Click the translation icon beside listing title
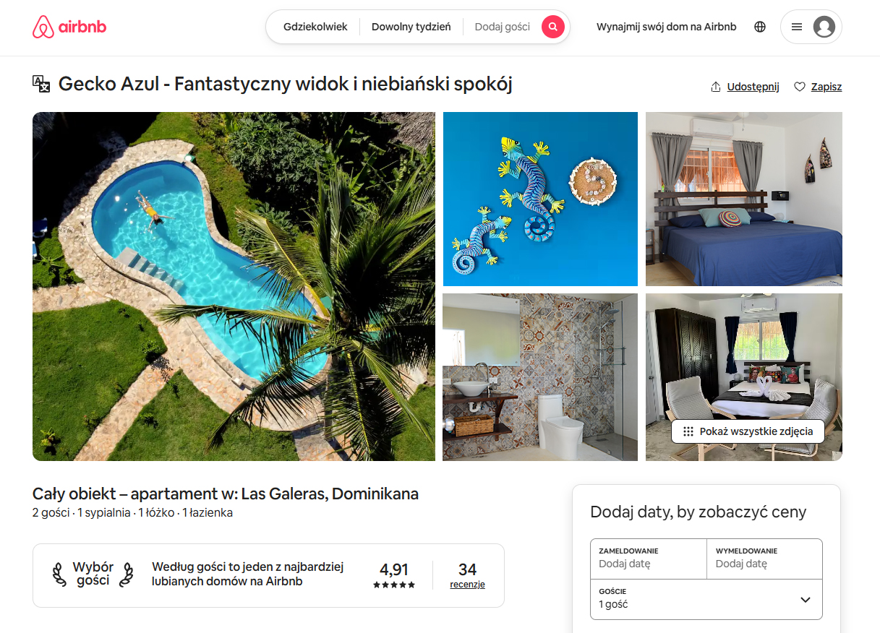This screenshot has height=633, width=880. (41, 84)
